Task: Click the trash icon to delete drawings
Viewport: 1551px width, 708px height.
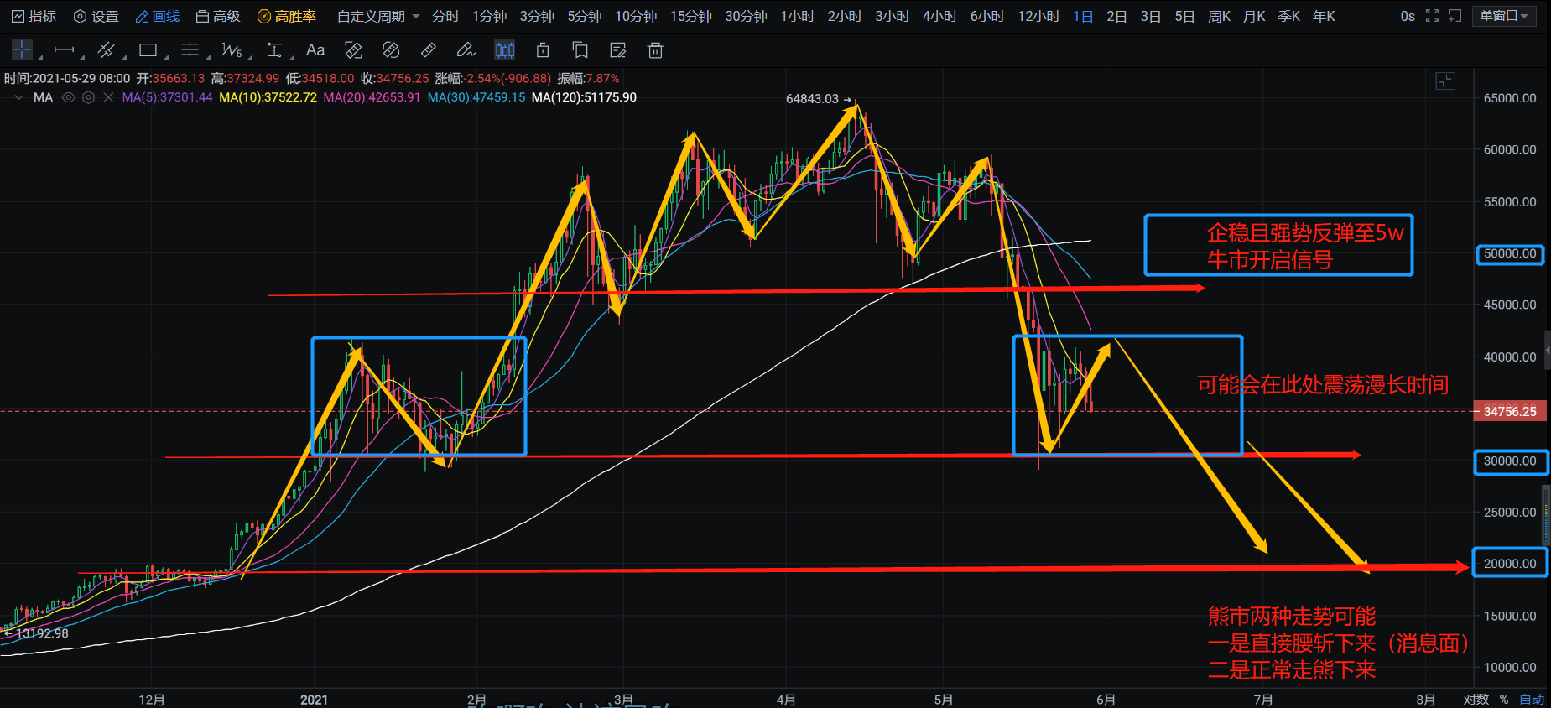Action: coord(656,50)
